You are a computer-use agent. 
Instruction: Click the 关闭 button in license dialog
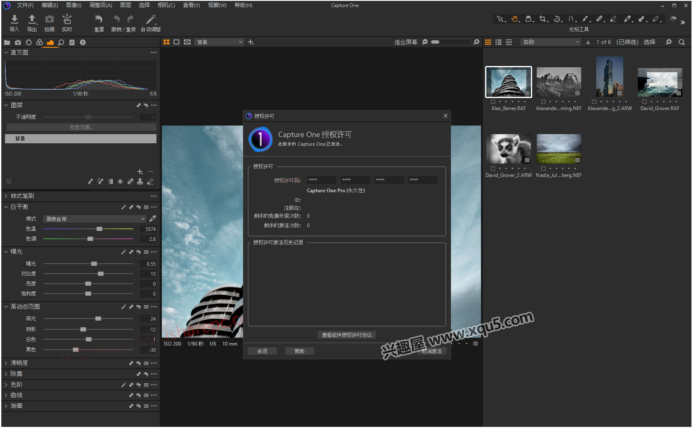(262, 351)
